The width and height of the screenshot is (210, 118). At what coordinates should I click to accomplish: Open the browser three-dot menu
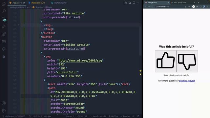coord(208,7)
